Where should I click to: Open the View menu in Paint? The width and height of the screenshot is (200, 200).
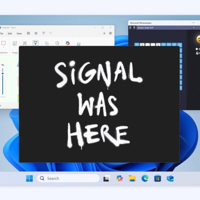pos(19,34)
